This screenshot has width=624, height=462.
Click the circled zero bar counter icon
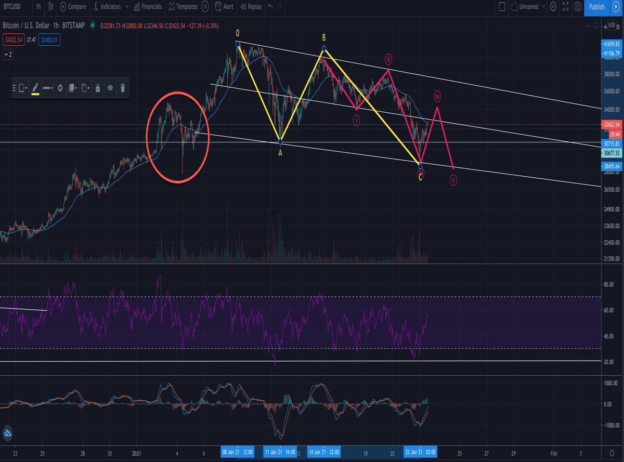(205, 7)
